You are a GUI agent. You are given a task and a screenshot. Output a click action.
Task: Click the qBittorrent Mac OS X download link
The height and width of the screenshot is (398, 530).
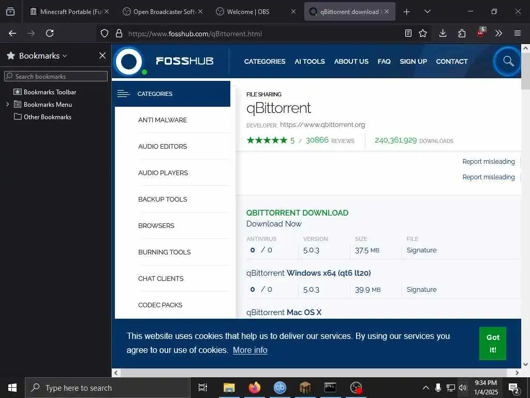(284, 312)
